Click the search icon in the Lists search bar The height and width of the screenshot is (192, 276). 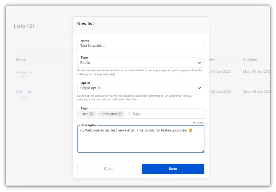(17, 43)
